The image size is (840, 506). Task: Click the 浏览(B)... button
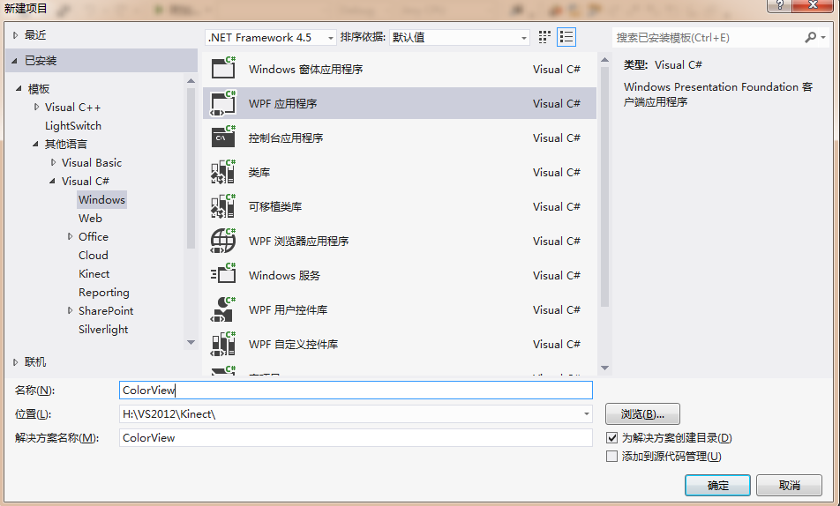tap(642, 414)
